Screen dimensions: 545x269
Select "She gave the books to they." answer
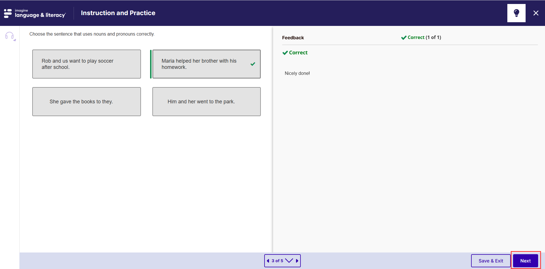click(x=86, y=102)
